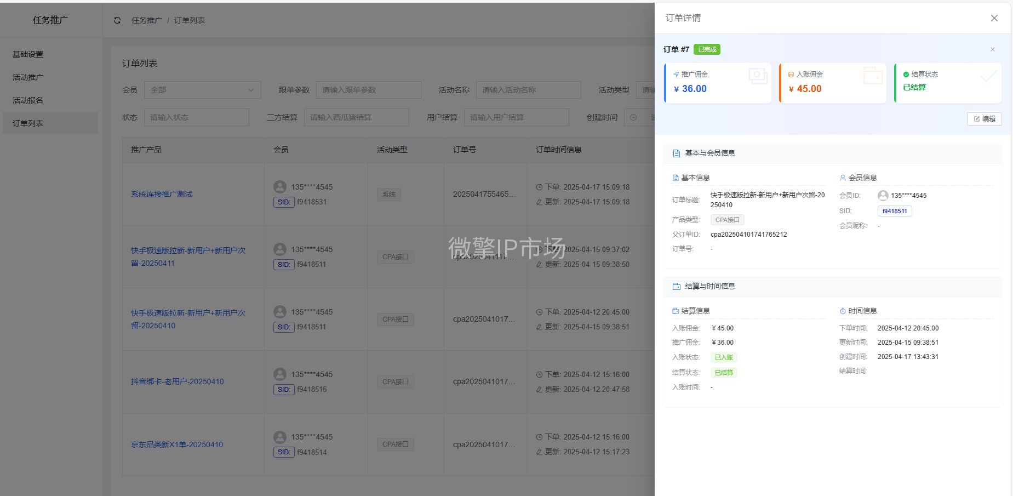Click the SID tag f9418511 in details
The height and width of the screenshot is (496, 1013).
pos(894,211)
